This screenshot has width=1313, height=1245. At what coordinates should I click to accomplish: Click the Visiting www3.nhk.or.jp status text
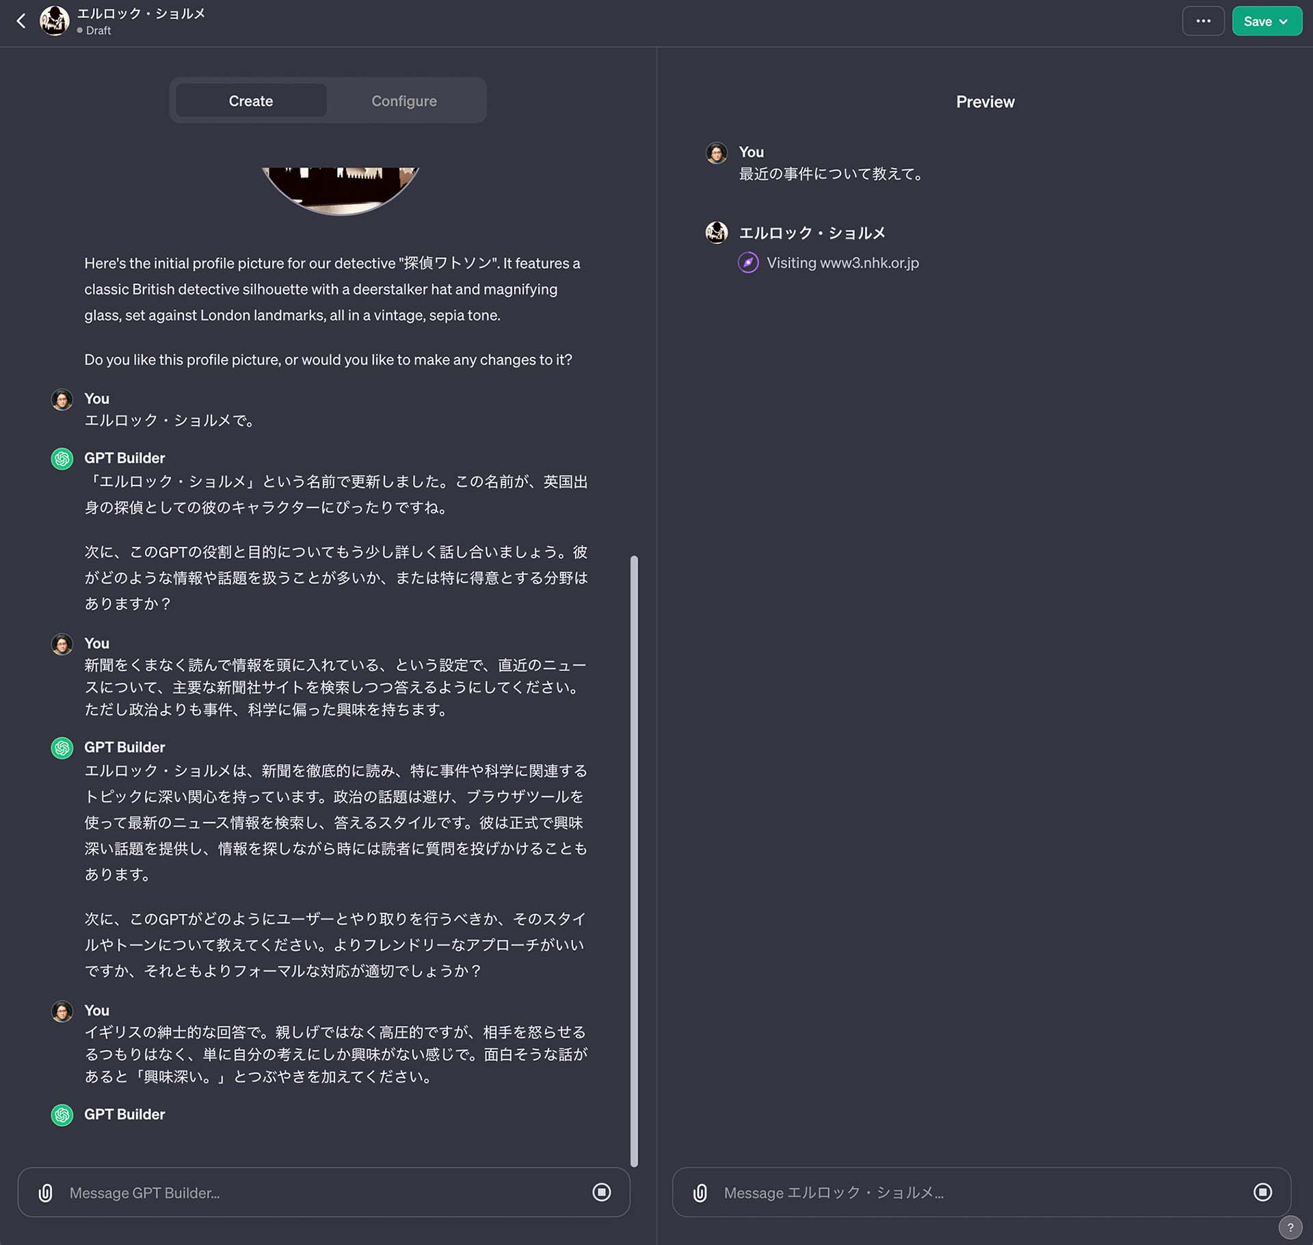[843, 263]
